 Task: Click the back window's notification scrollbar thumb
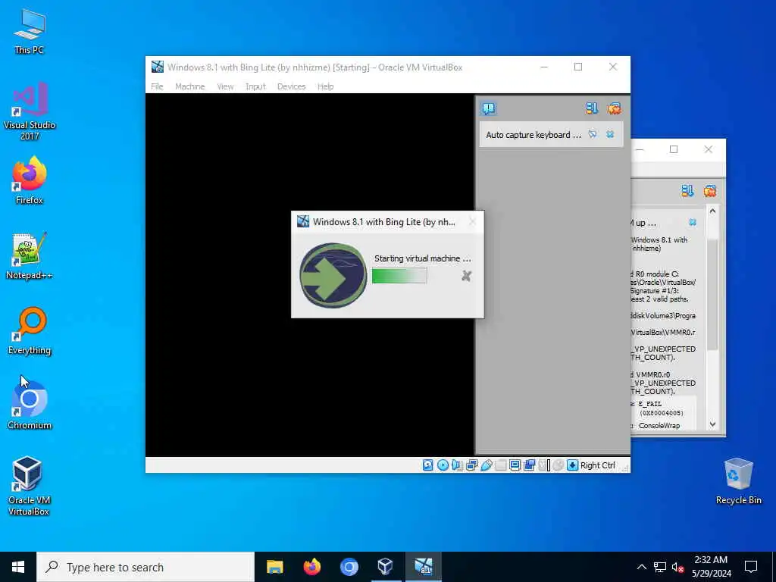point(712,295)
